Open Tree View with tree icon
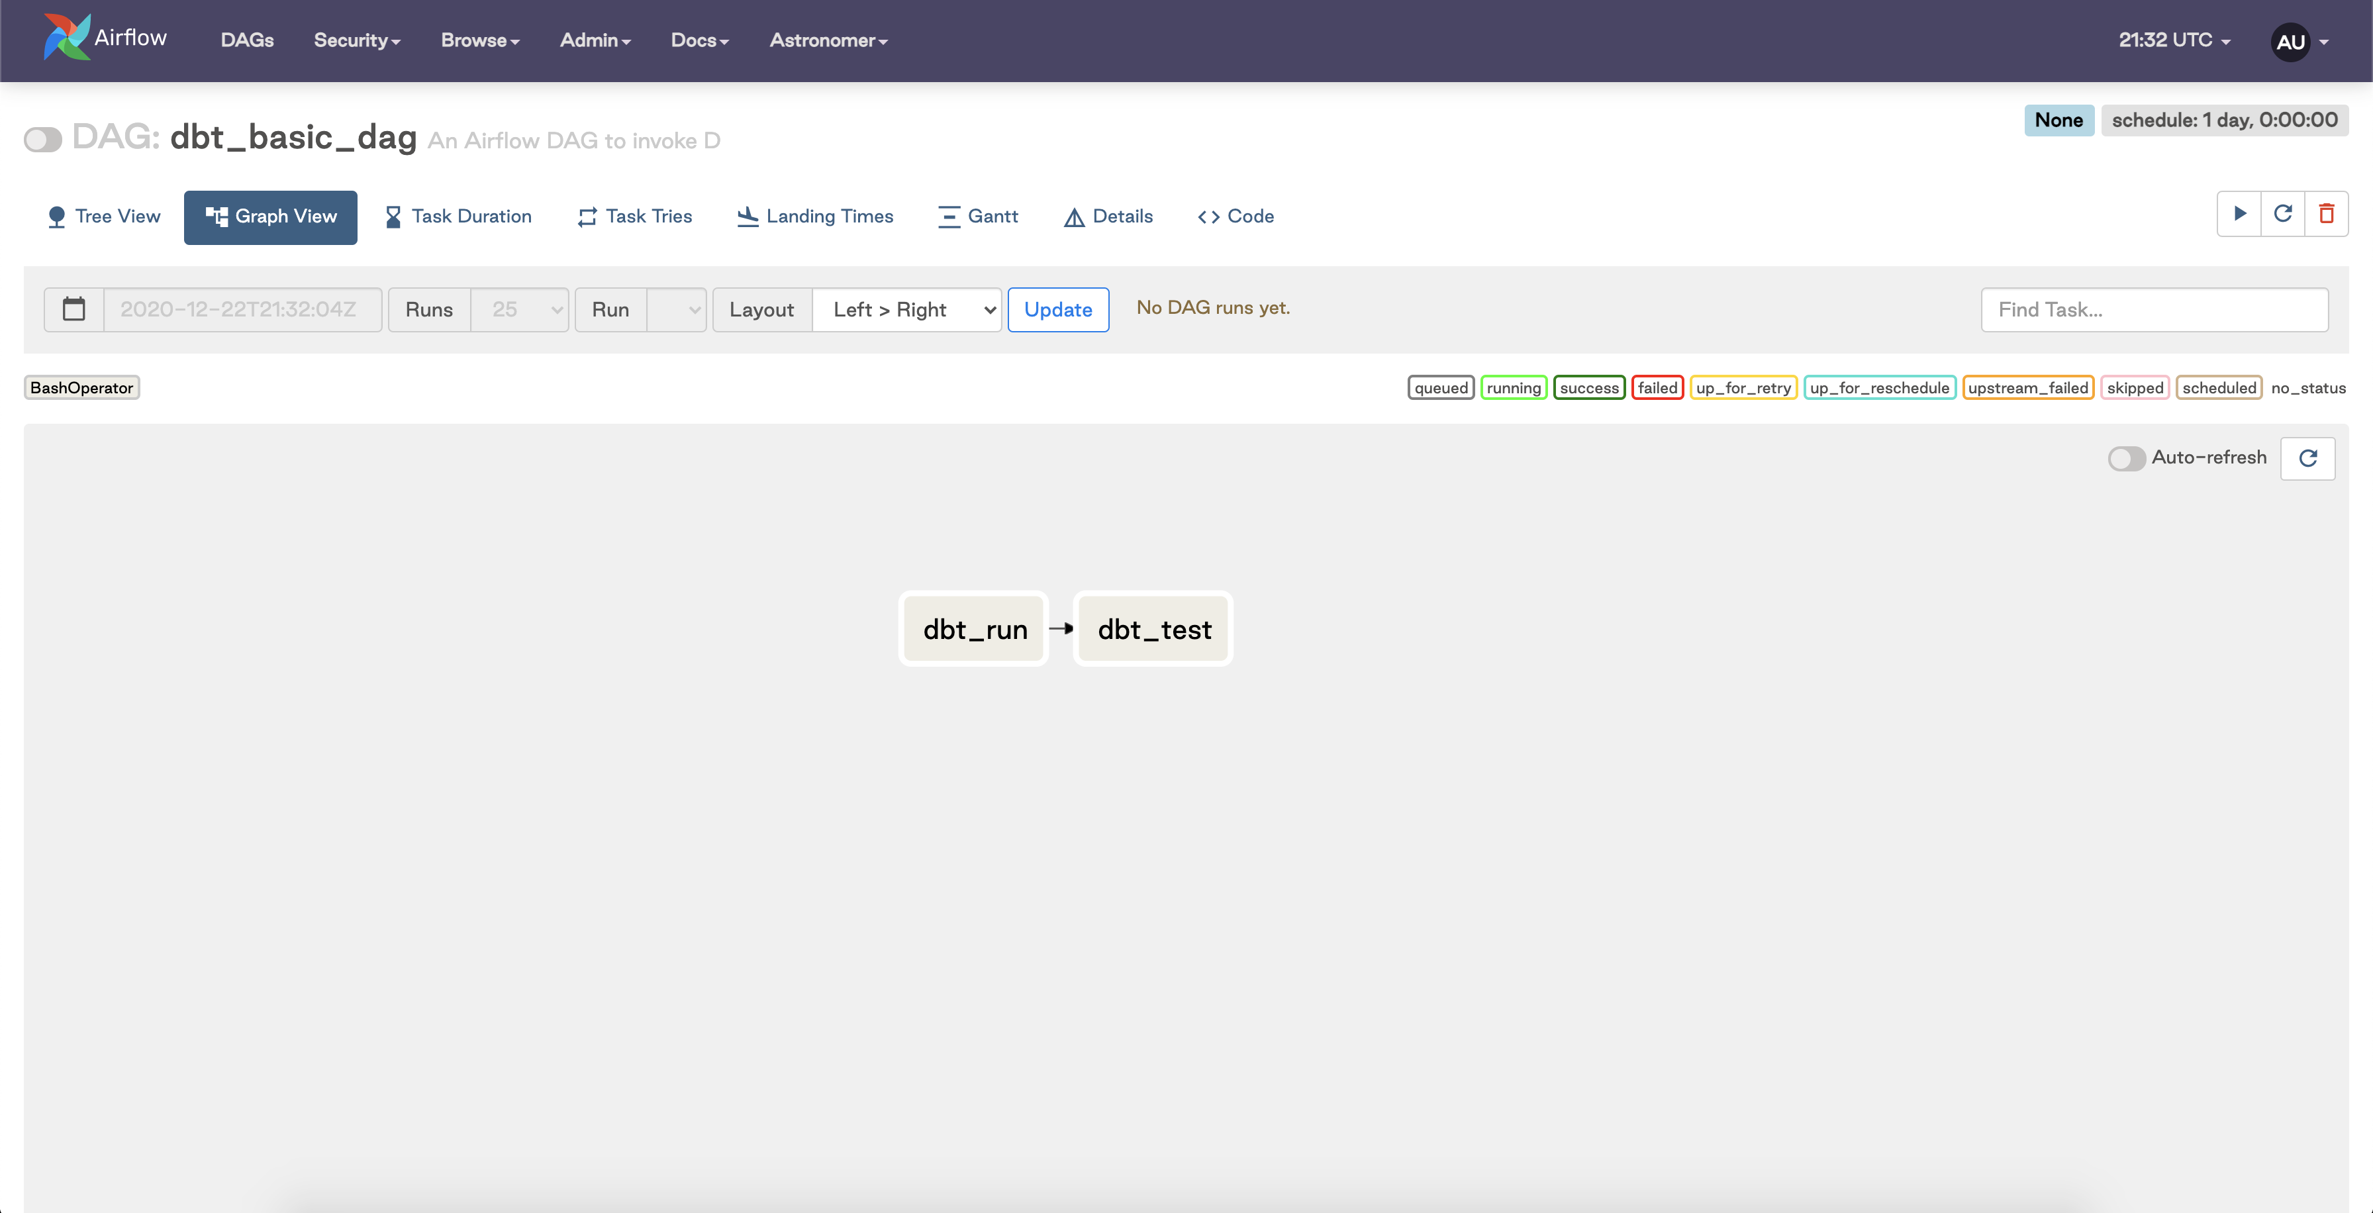 coord(103,217)
